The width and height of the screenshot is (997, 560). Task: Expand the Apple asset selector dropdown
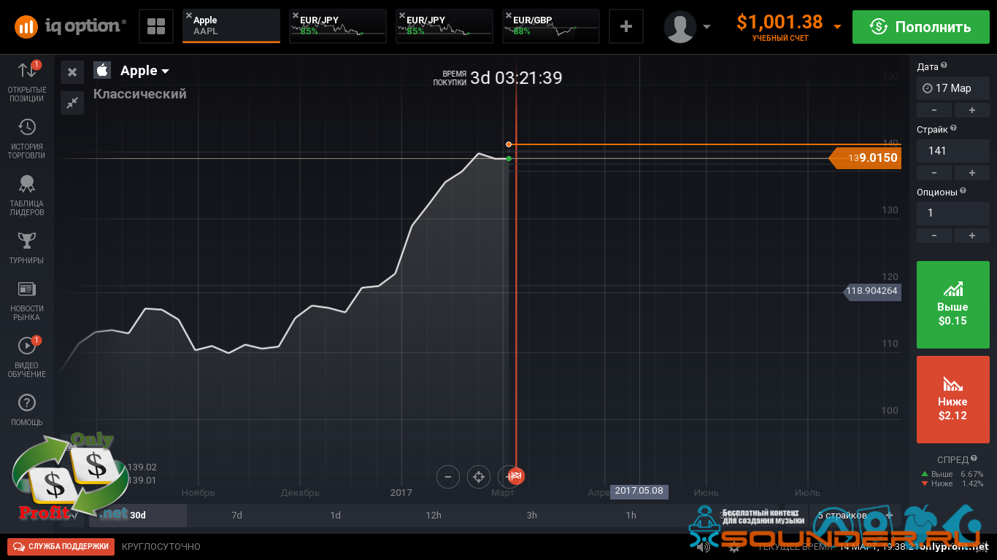point(165,71)
